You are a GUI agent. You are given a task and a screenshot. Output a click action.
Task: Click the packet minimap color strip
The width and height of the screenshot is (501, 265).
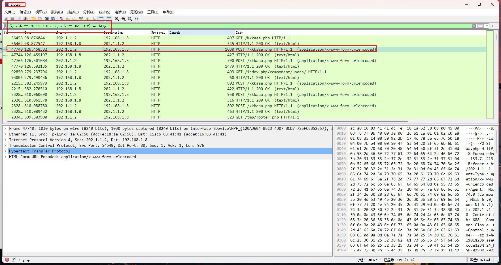[x=490, y=74]
